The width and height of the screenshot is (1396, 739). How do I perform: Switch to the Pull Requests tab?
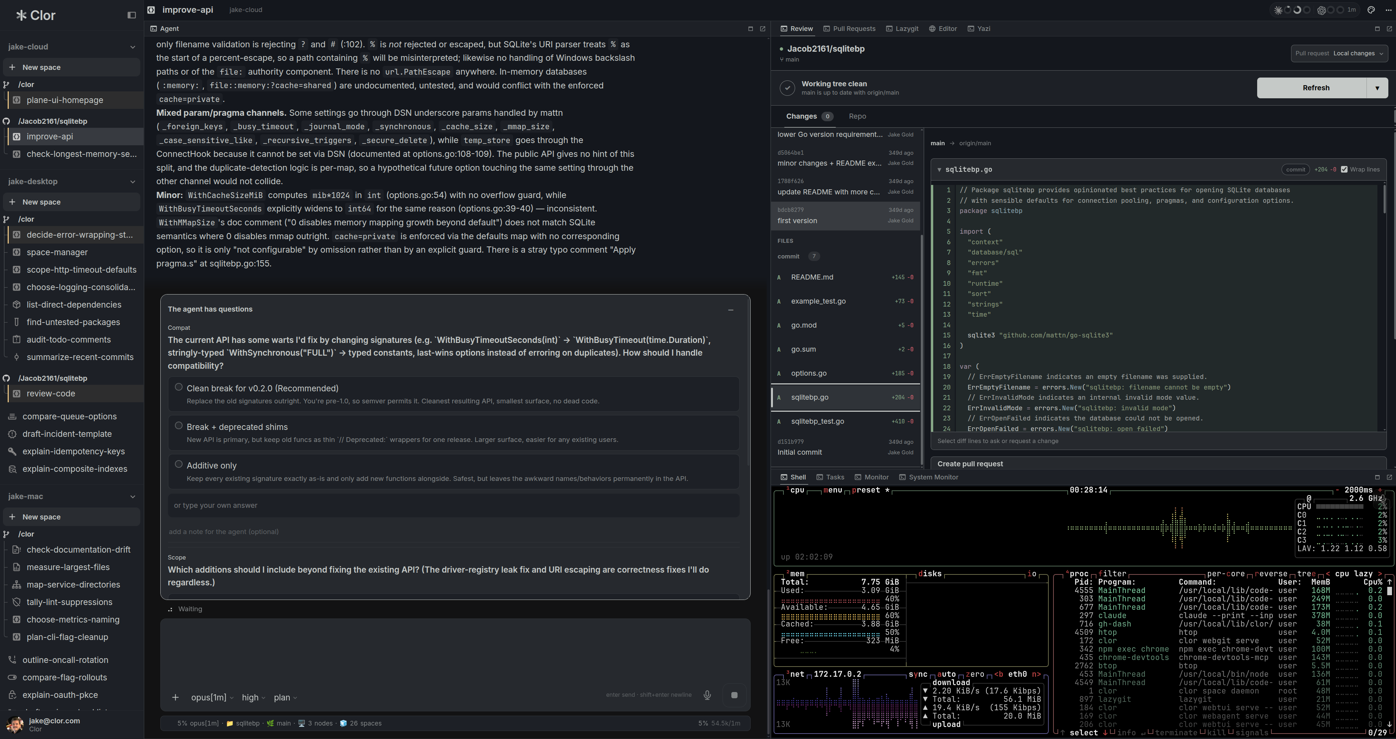pyautogui.click(x=849, y=29)
